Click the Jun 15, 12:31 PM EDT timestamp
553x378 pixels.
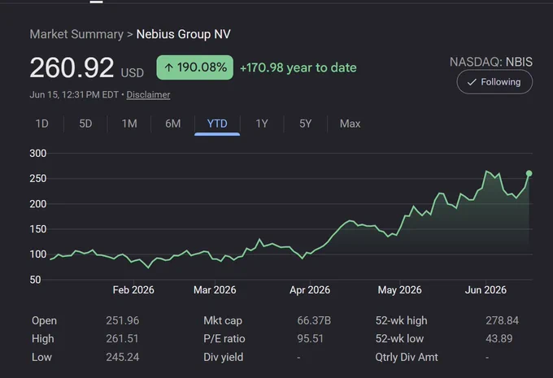tap(74, 95)
